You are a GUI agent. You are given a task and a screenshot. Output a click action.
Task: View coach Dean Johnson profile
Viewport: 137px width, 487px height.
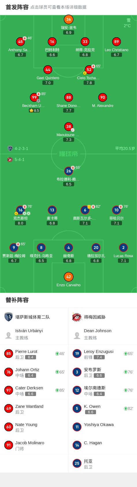click(x=103, y=334)
